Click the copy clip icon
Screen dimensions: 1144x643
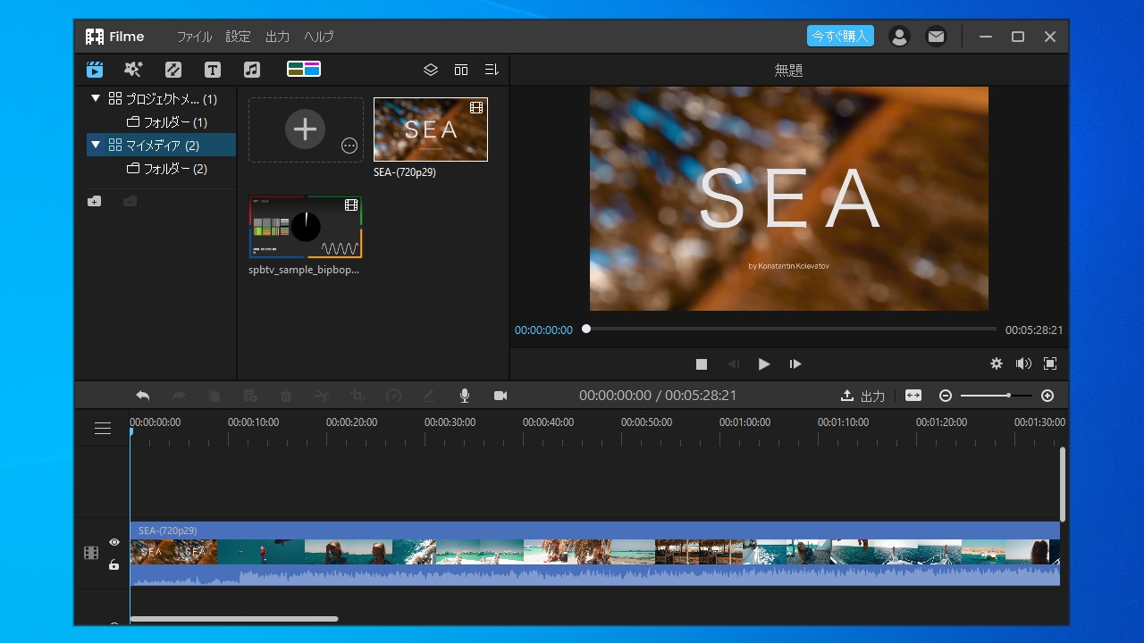point(214,396)
